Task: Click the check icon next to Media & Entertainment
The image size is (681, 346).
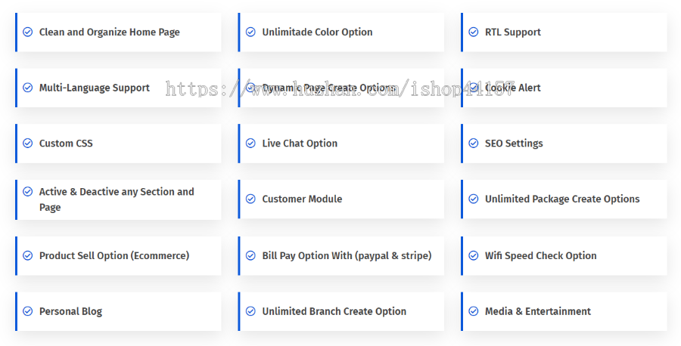Action: coord(474,311)
